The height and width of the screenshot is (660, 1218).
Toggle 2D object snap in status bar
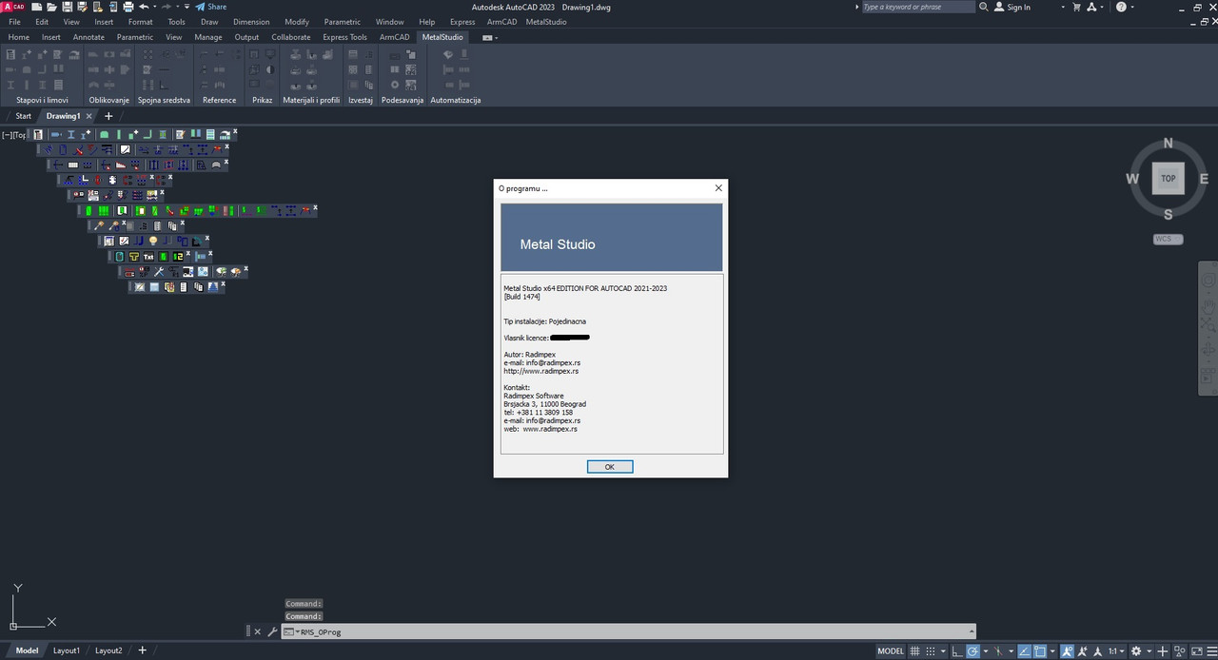[1039, 650]
